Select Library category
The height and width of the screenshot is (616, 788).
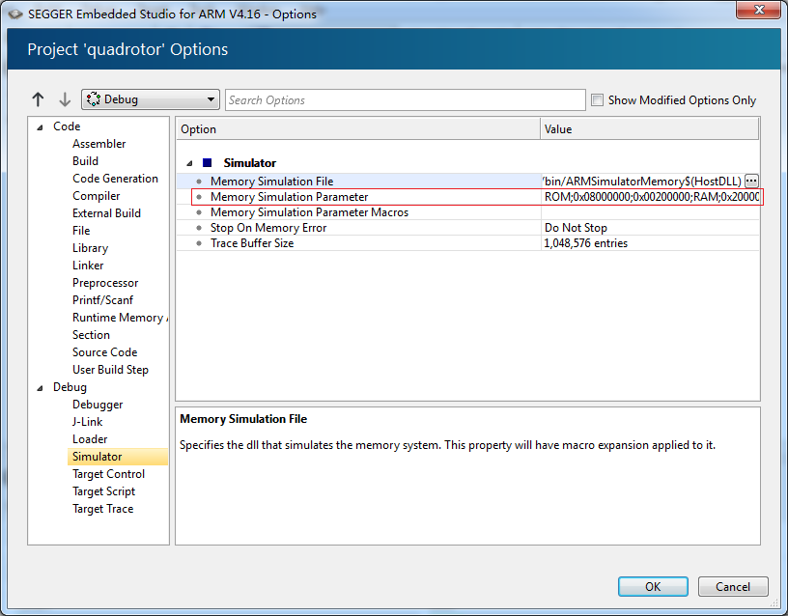tap(91, 248)
